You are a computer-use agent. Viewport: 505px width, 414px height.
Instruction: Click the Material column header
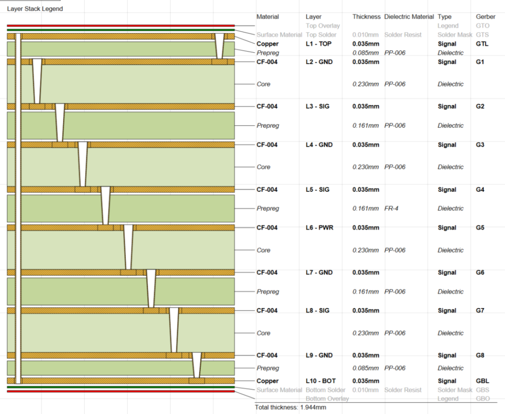(x=268, y=17)
